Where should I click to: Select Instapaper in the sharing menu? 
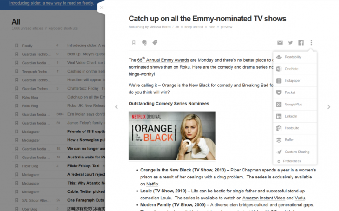coord(293,81)
